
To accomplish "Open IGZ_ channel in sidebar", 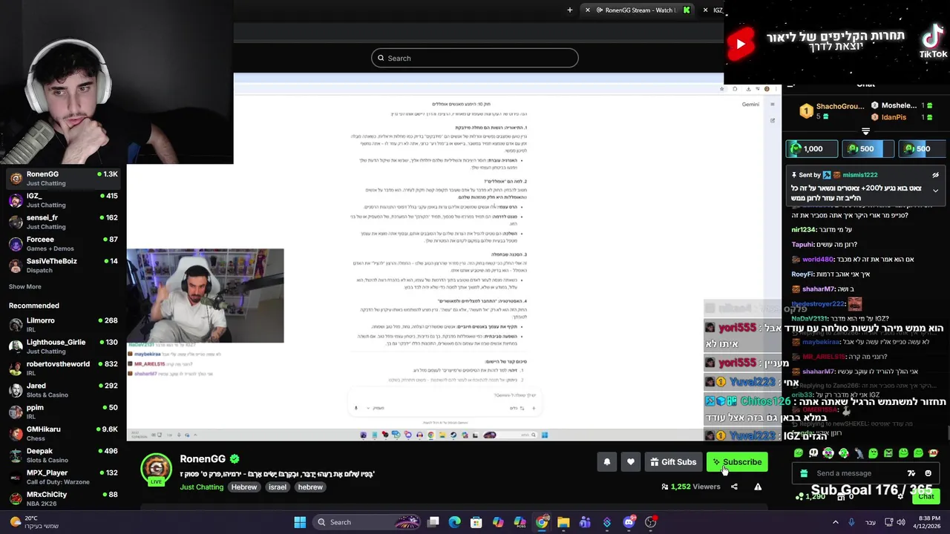I will point(63,200).
